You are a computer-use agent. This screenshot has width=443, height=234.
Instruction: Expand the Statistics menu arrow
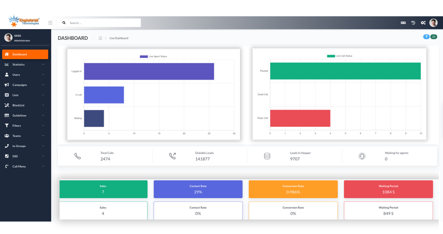[43, 65]
